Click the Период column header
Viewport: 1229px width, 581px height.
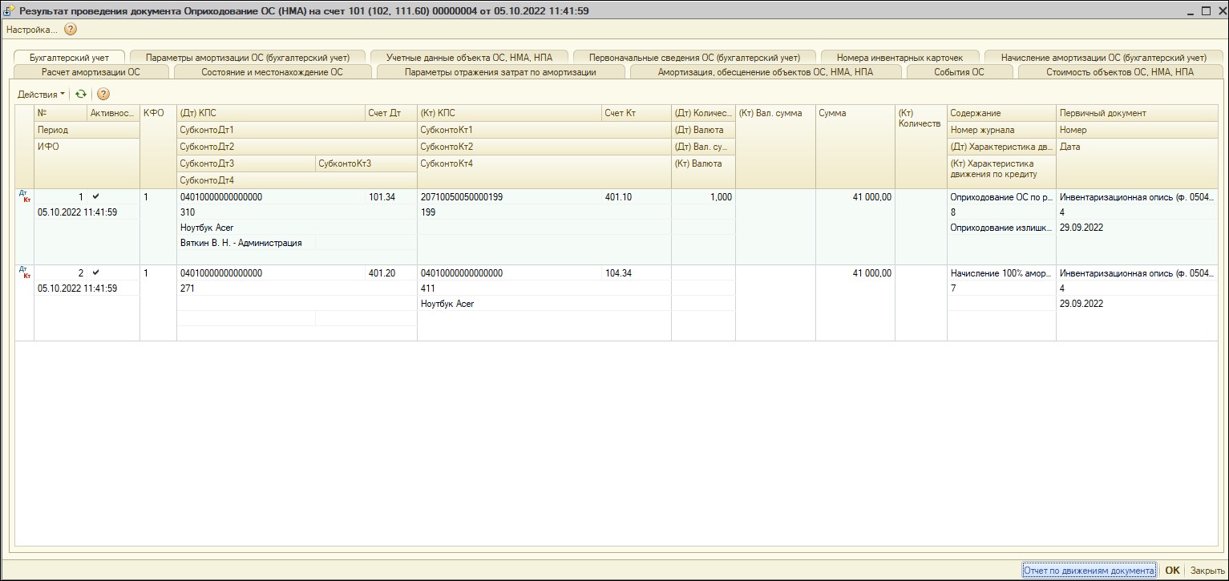87,130
